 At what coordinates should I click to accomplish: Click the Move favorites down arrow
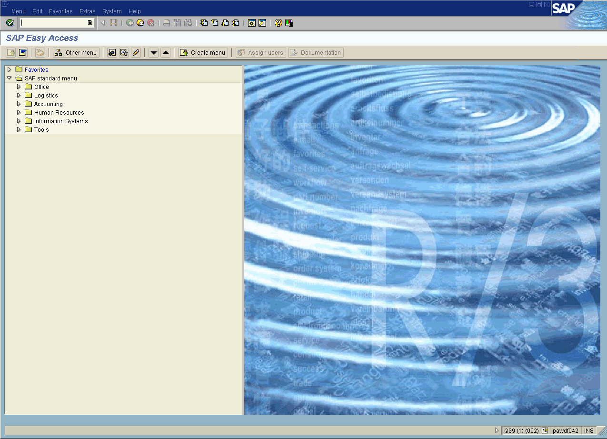[x=153, y=53]
